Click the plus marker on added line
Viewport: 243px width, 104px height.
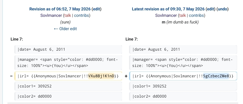(126, 76)
